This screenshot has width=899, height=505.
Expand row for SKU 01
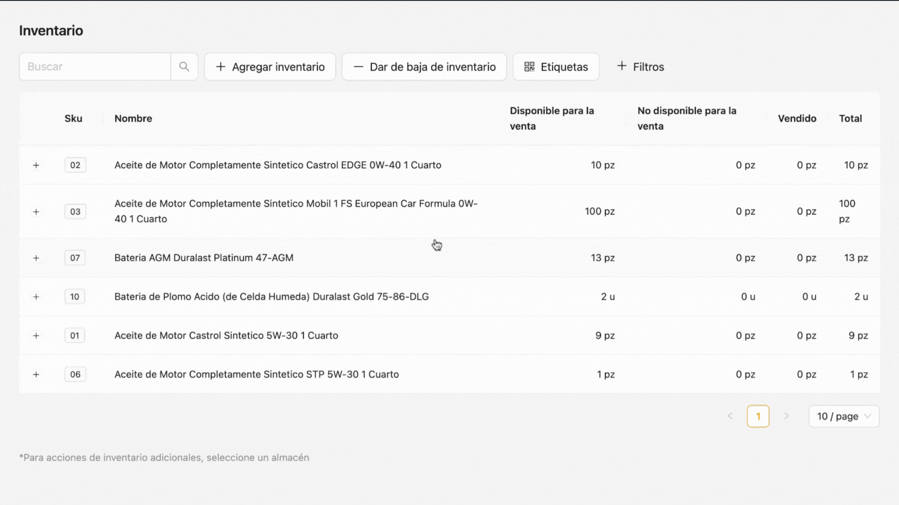point(36,335)
